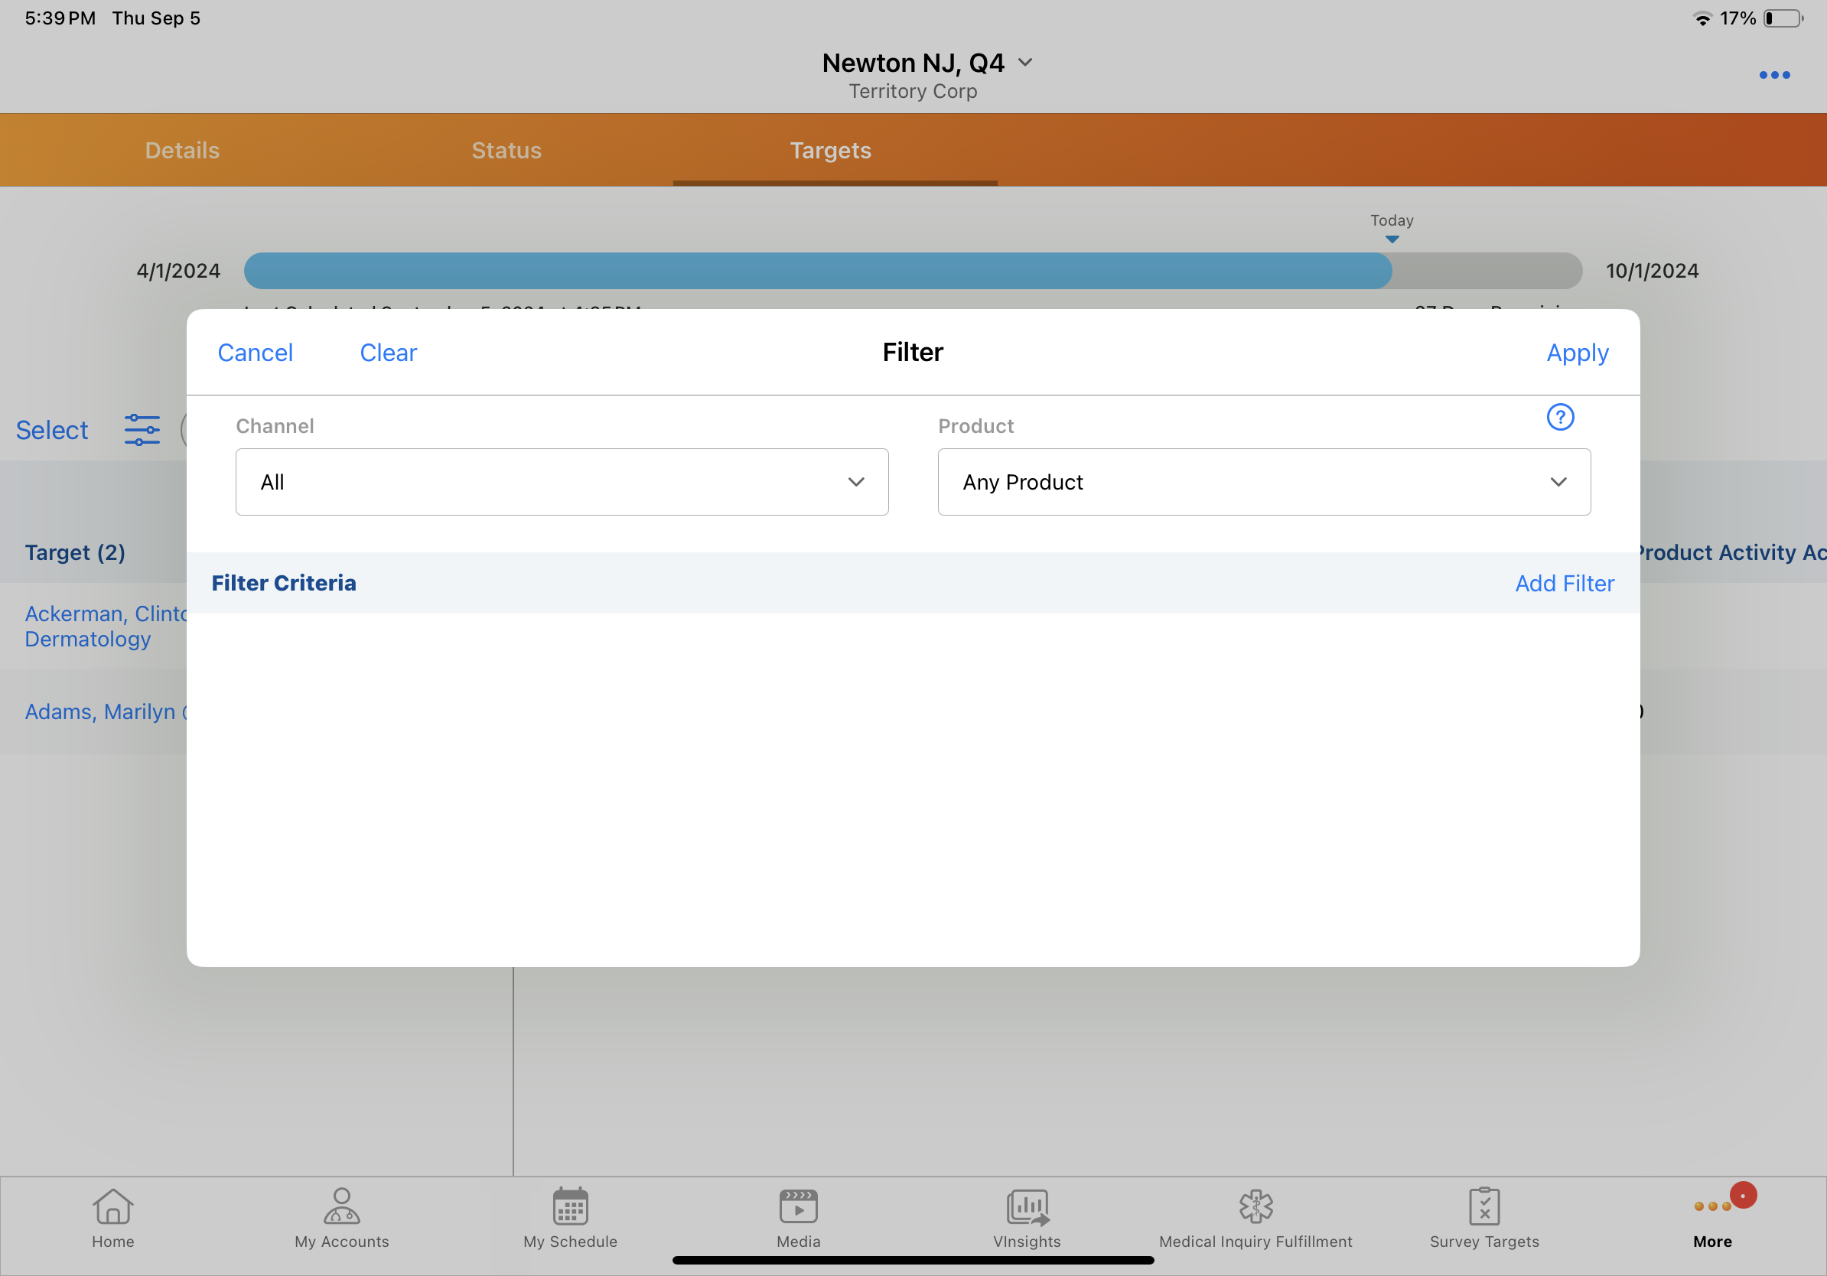Switch to the Details tab
This screenshot has width=1827, height=1276.
182,151
